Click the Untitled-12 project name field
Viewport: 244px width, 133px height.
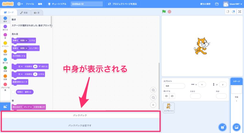tap(87, 4)
